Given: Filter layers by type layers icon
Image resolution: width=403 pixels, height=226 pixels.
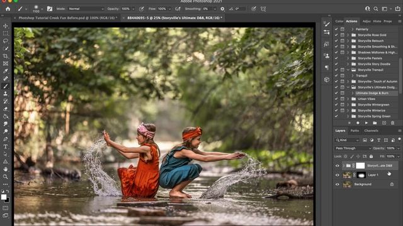Looking at the screenshot, I should 378,140.
